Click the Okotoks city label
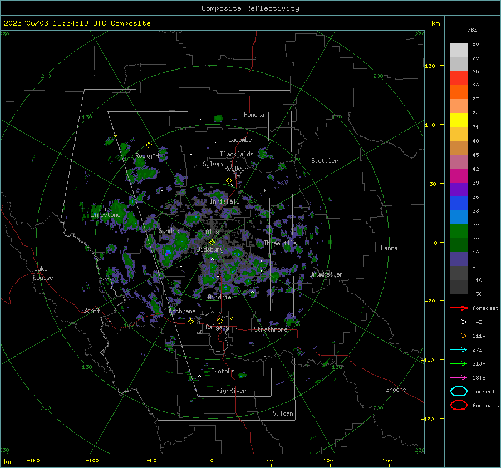The image size is (501, 468). coord(223,371)
